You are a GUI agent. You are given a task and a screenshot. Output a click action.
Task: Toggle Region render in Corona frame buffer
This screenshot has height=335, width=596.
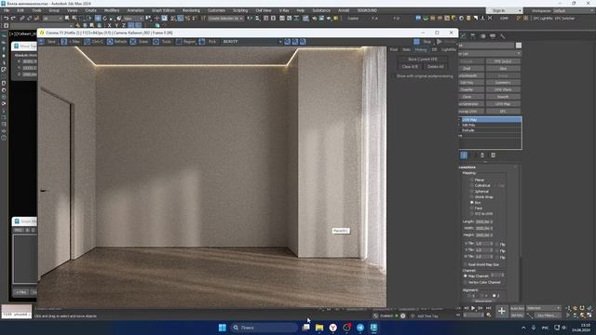pos(185,42)
